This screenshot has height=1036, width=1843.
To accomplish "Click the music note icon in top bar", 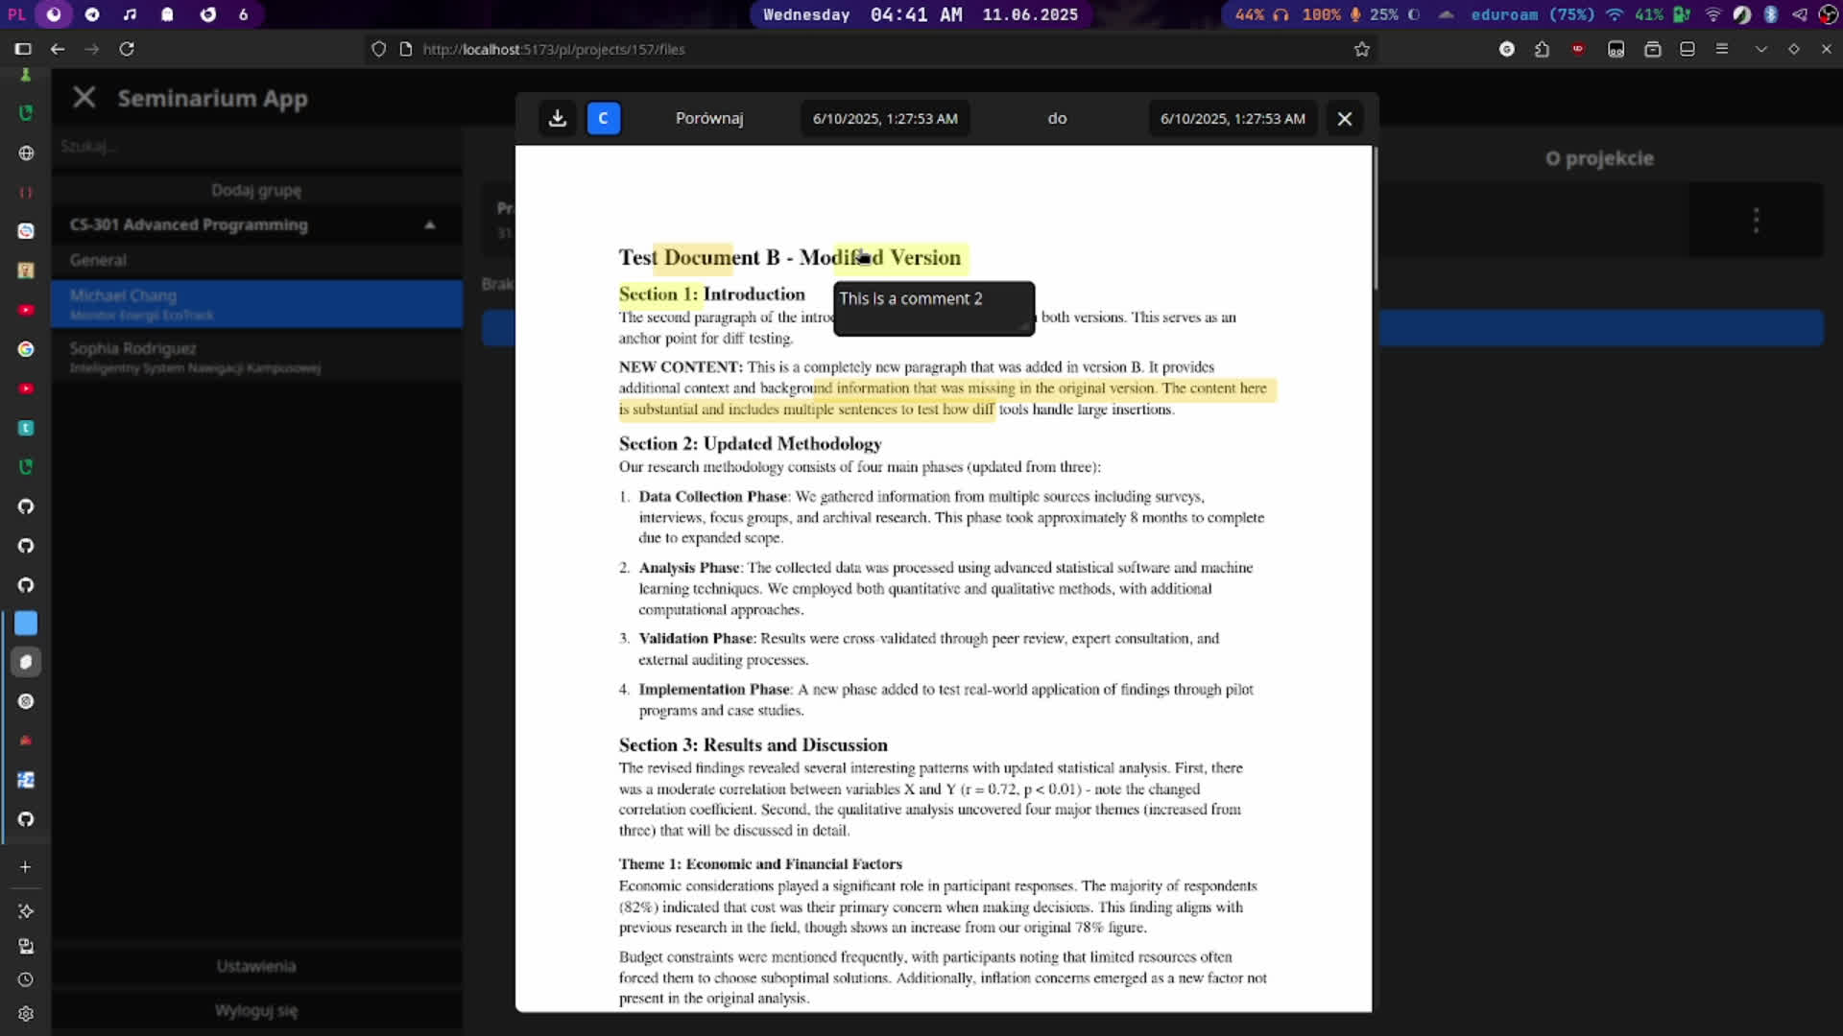I will [130, 14].
